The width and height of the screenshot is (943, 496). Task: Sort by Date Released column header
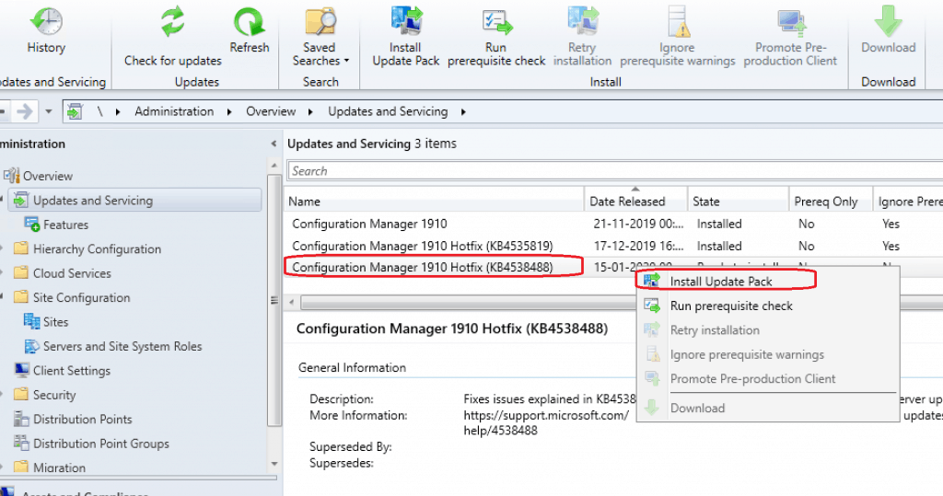[635, 202]
